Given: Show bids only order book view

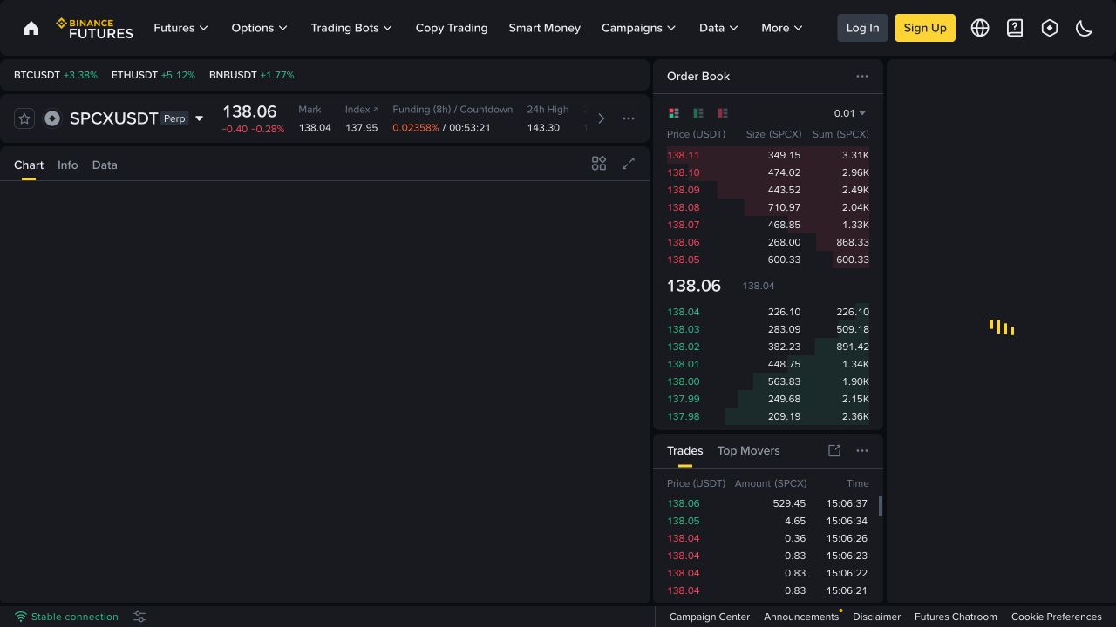Looking at the screenshot, I should (x=698, y=113).
